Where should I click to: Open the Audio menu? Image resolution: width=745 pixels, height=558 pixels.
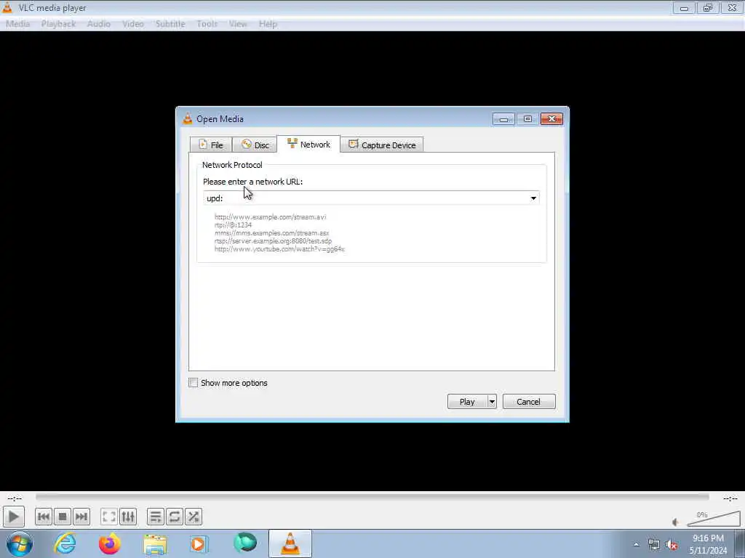[x=98, y=24]
